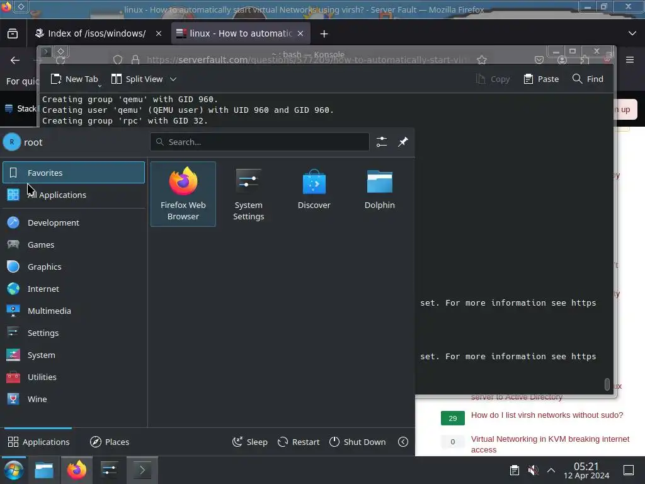Open a New Tab in Konsole

[x=74, y=79]
